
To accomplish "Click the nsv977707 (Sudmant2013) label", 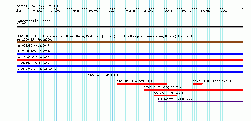I will pos(36,69).
